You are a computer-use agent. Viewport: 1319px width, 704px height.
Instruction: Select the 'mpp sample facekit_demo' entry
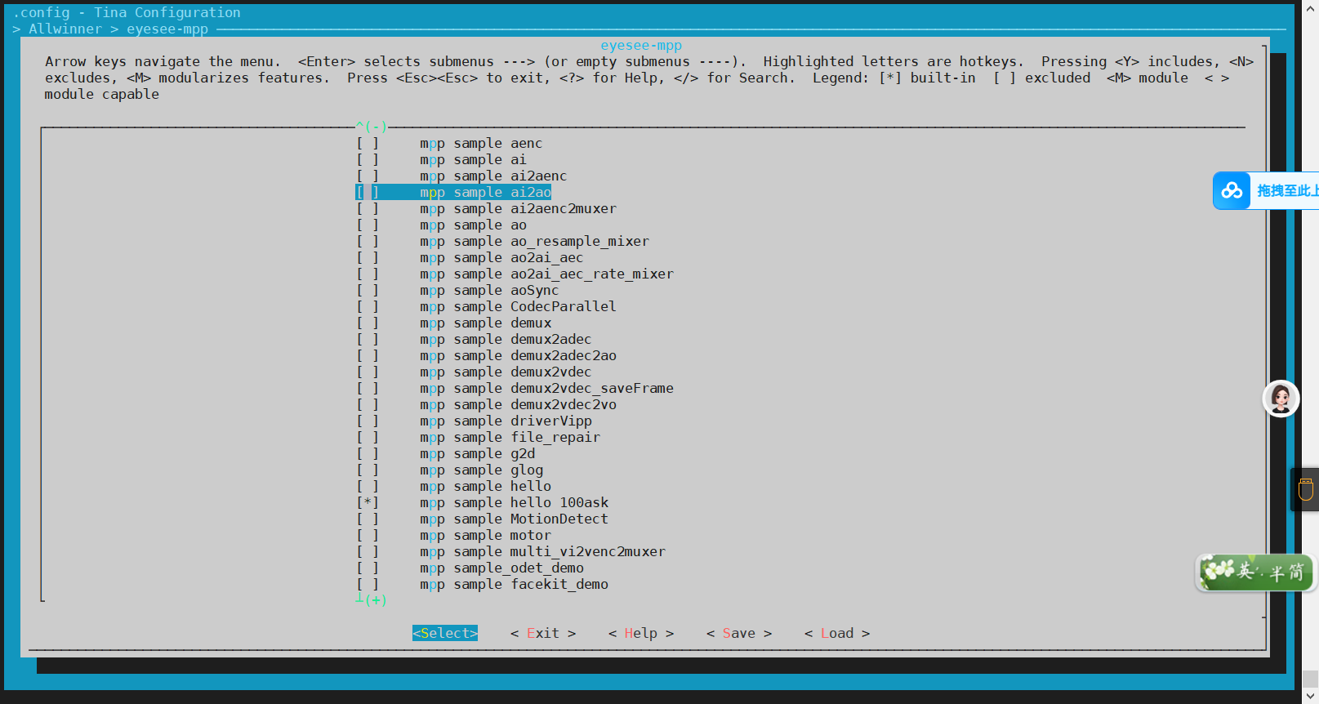pos(515,585)
